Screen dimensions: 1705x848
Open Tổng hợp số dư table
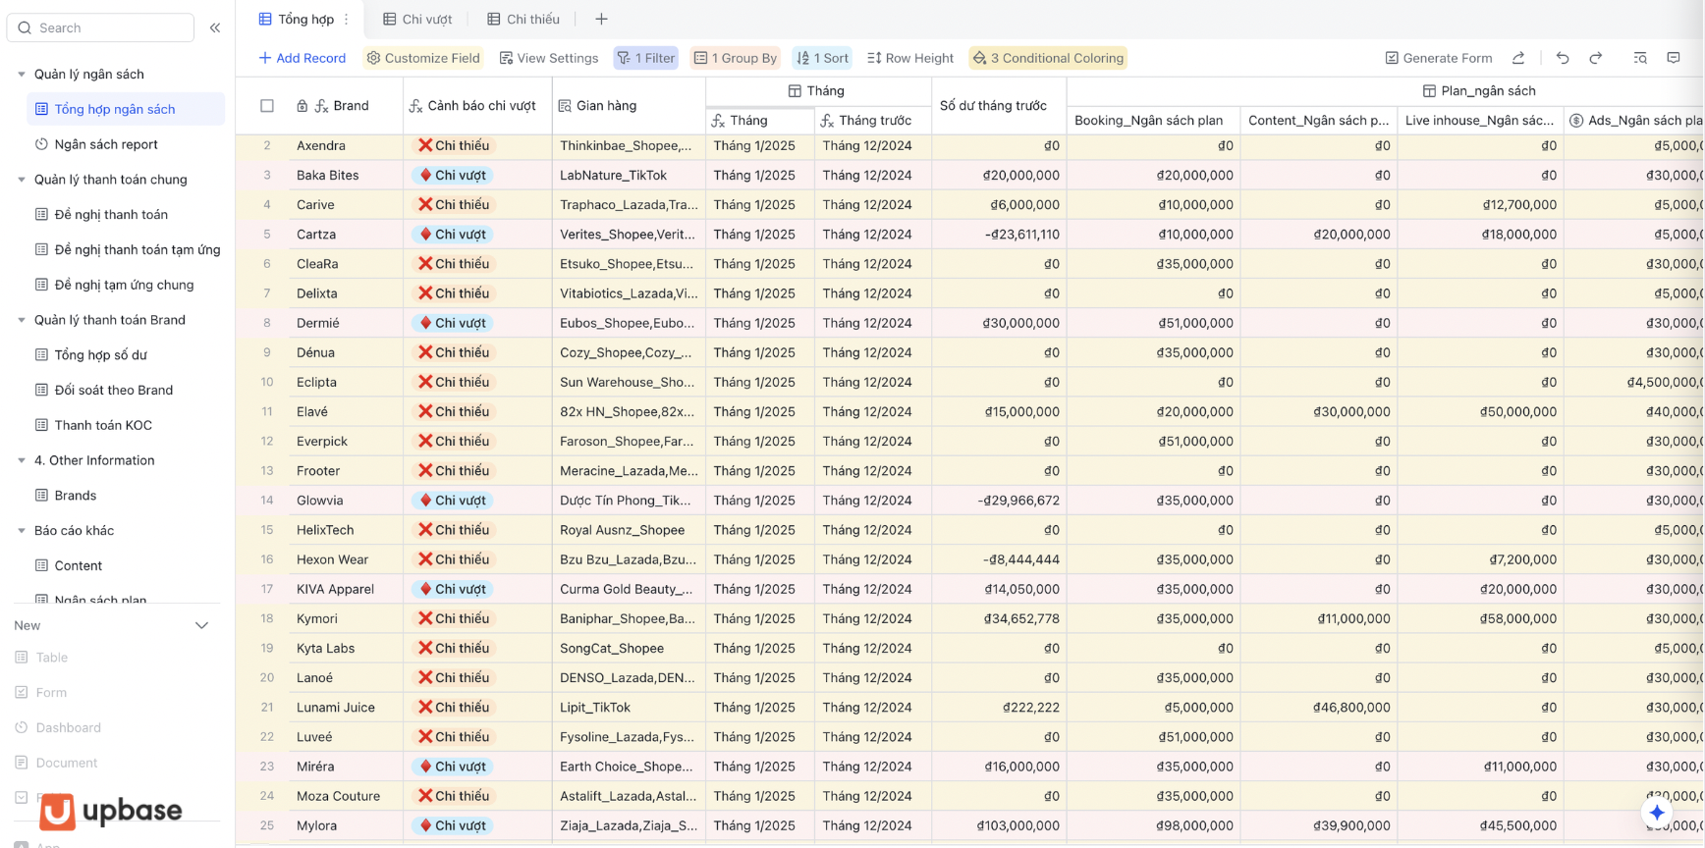pos(100,354)
